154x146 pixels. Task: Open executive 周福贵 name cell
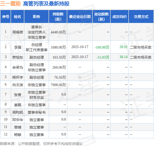pos(17,32)
